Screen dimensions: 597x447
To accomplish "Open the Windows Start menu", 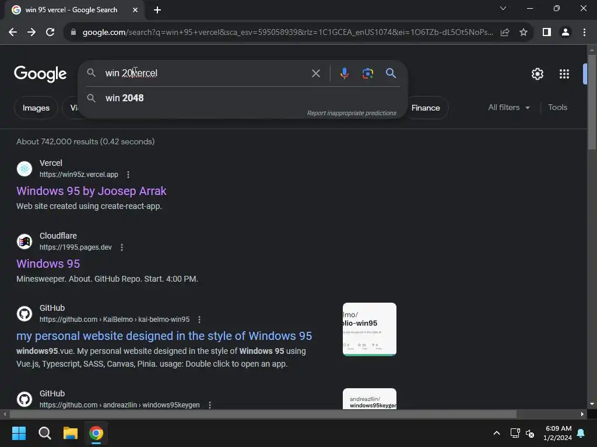I will tap(19, 433).
